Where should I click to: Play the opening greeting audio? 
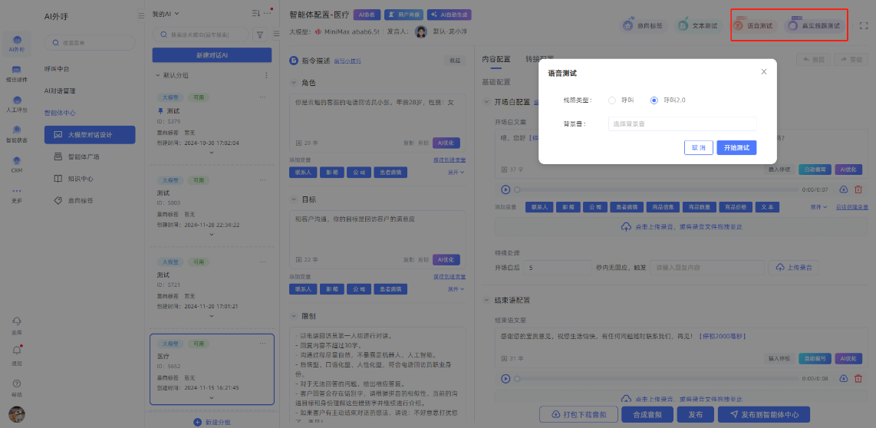pos(506,189)
